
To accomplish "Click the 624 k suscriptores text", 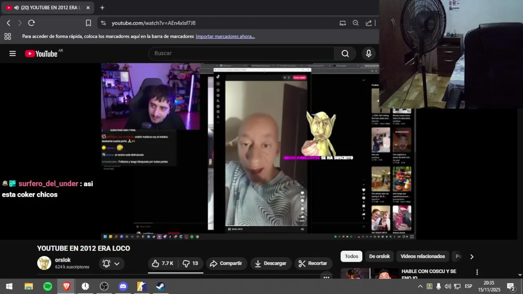I will pos(72,267).
